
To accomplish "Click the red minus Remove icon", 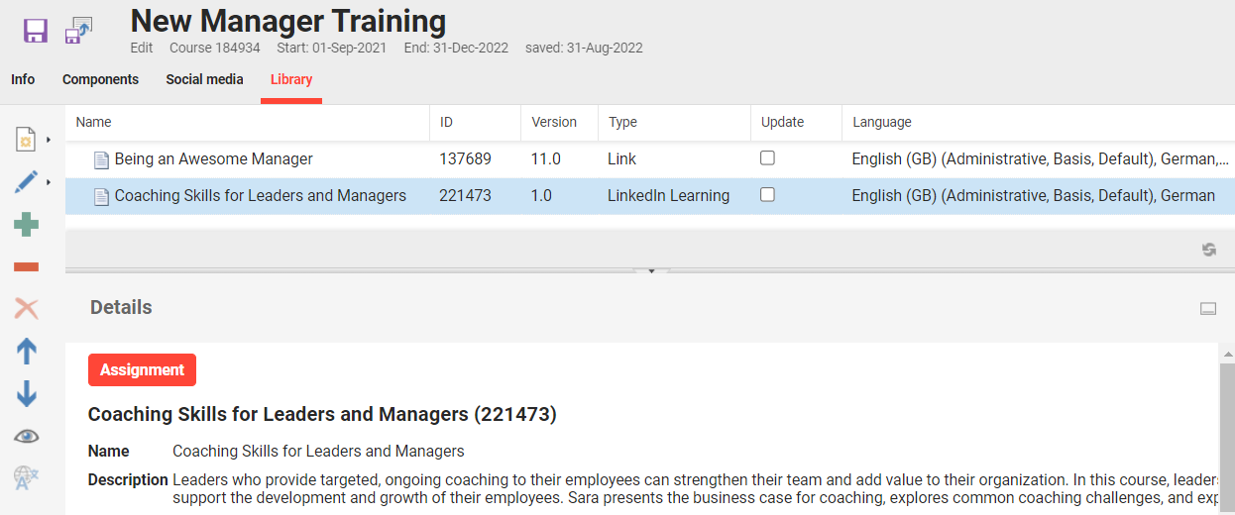I will (27, 266).
